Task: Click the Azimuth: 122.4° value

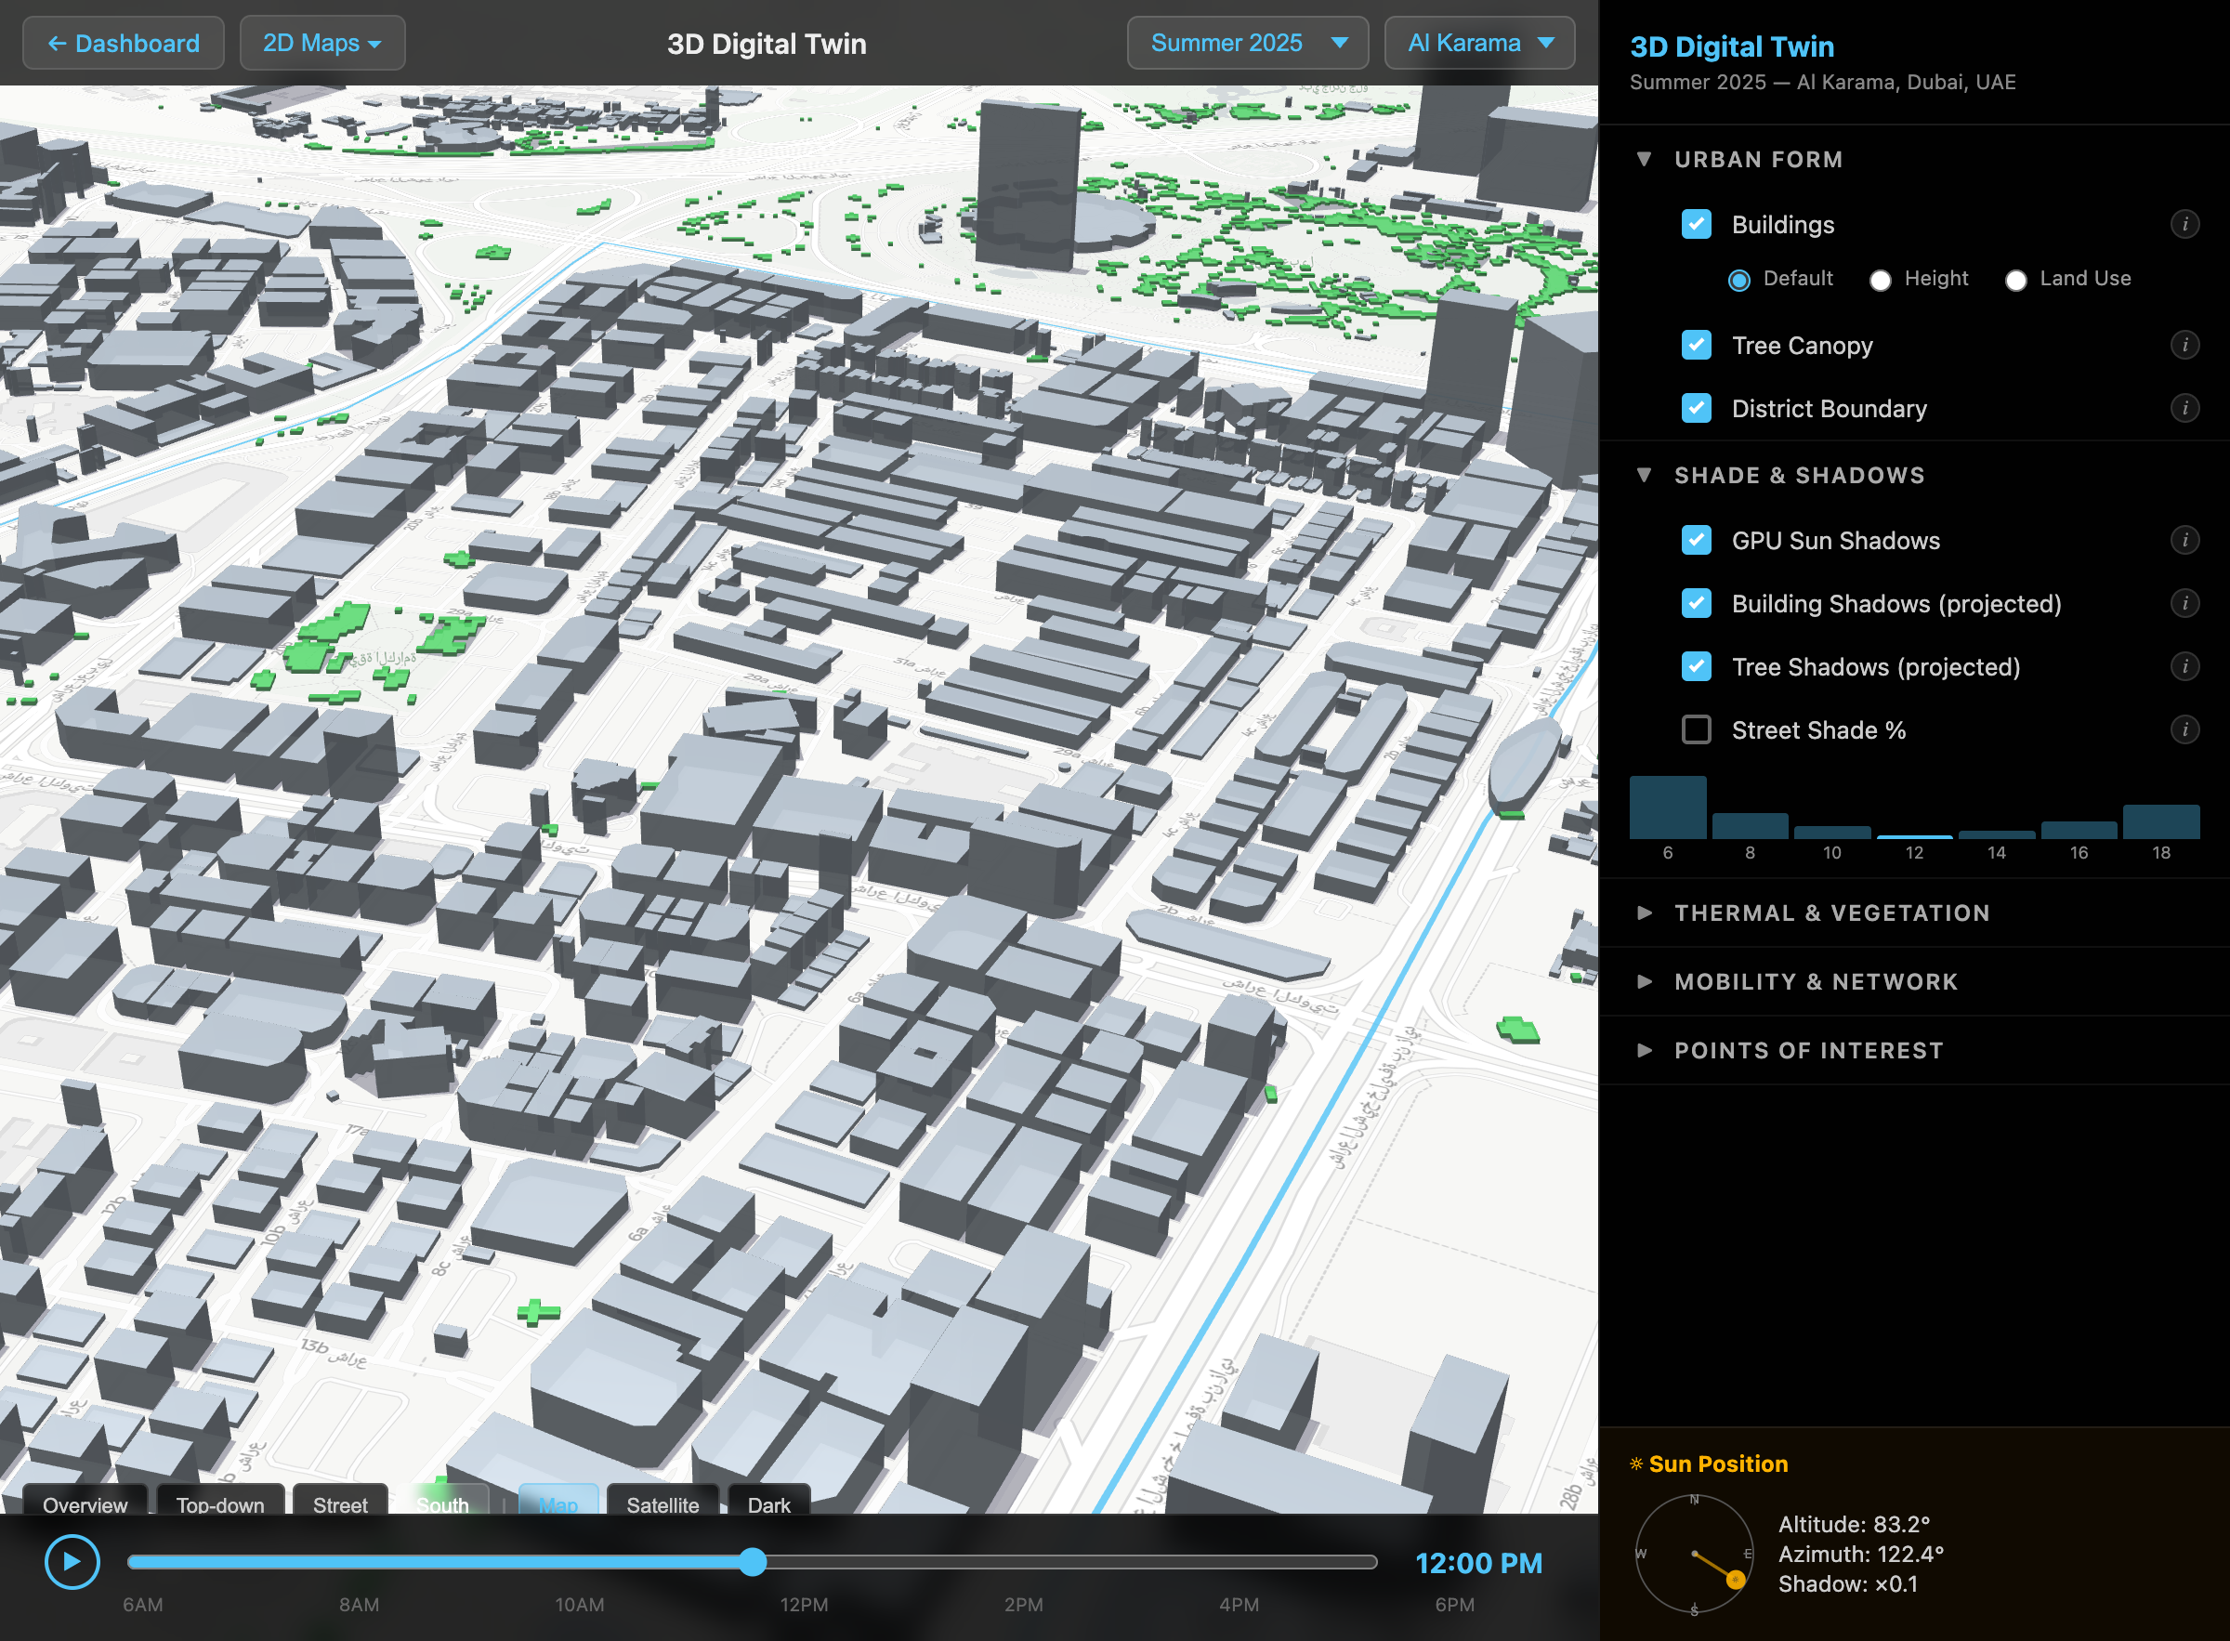Action: 1860,1555
